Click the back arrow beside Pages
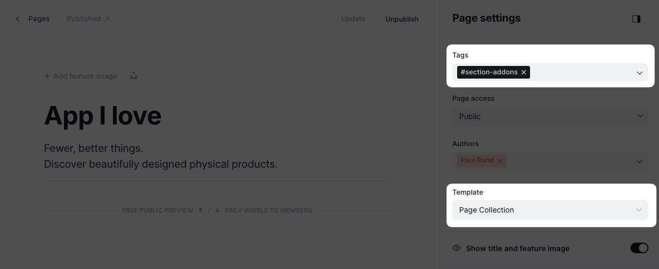Image resolution: width=659 pixels, height=269 pixels. (17, 19)
